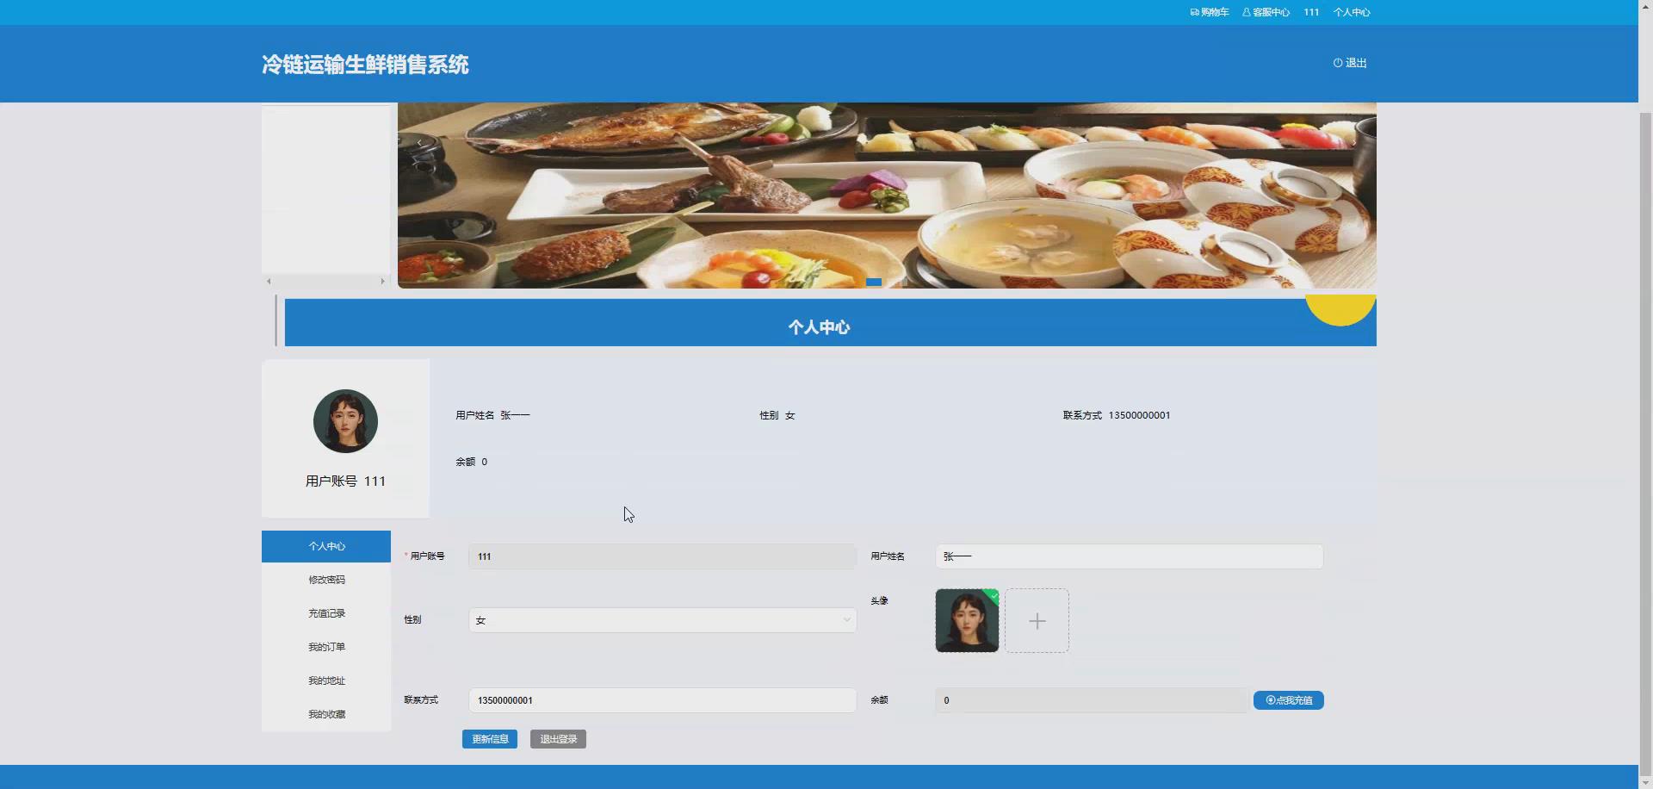Image resolution: width=1653 pixels, height=789 pixels.
Task: Open 我的收藏 from the sidebar
Action: click(326, 713)
